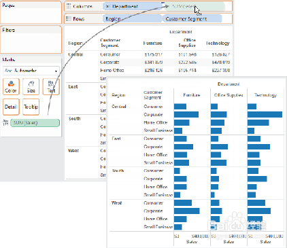Click Central Consumer row label in text table
The width and height of the screenshot is (287, 248).
click(x=110, y=54)
